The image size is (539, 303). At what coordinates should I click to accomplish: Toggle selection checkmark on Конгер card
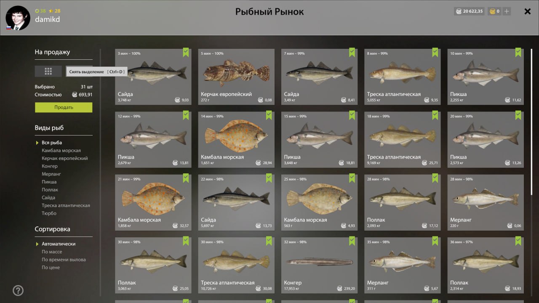352,241
